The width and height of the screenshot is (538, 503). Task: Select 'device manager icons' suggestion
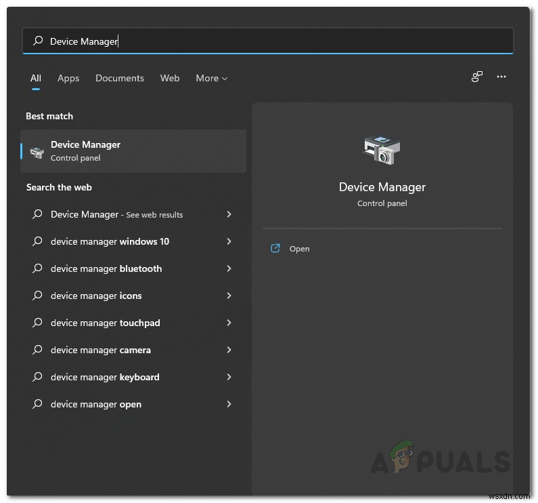point(133,296)
